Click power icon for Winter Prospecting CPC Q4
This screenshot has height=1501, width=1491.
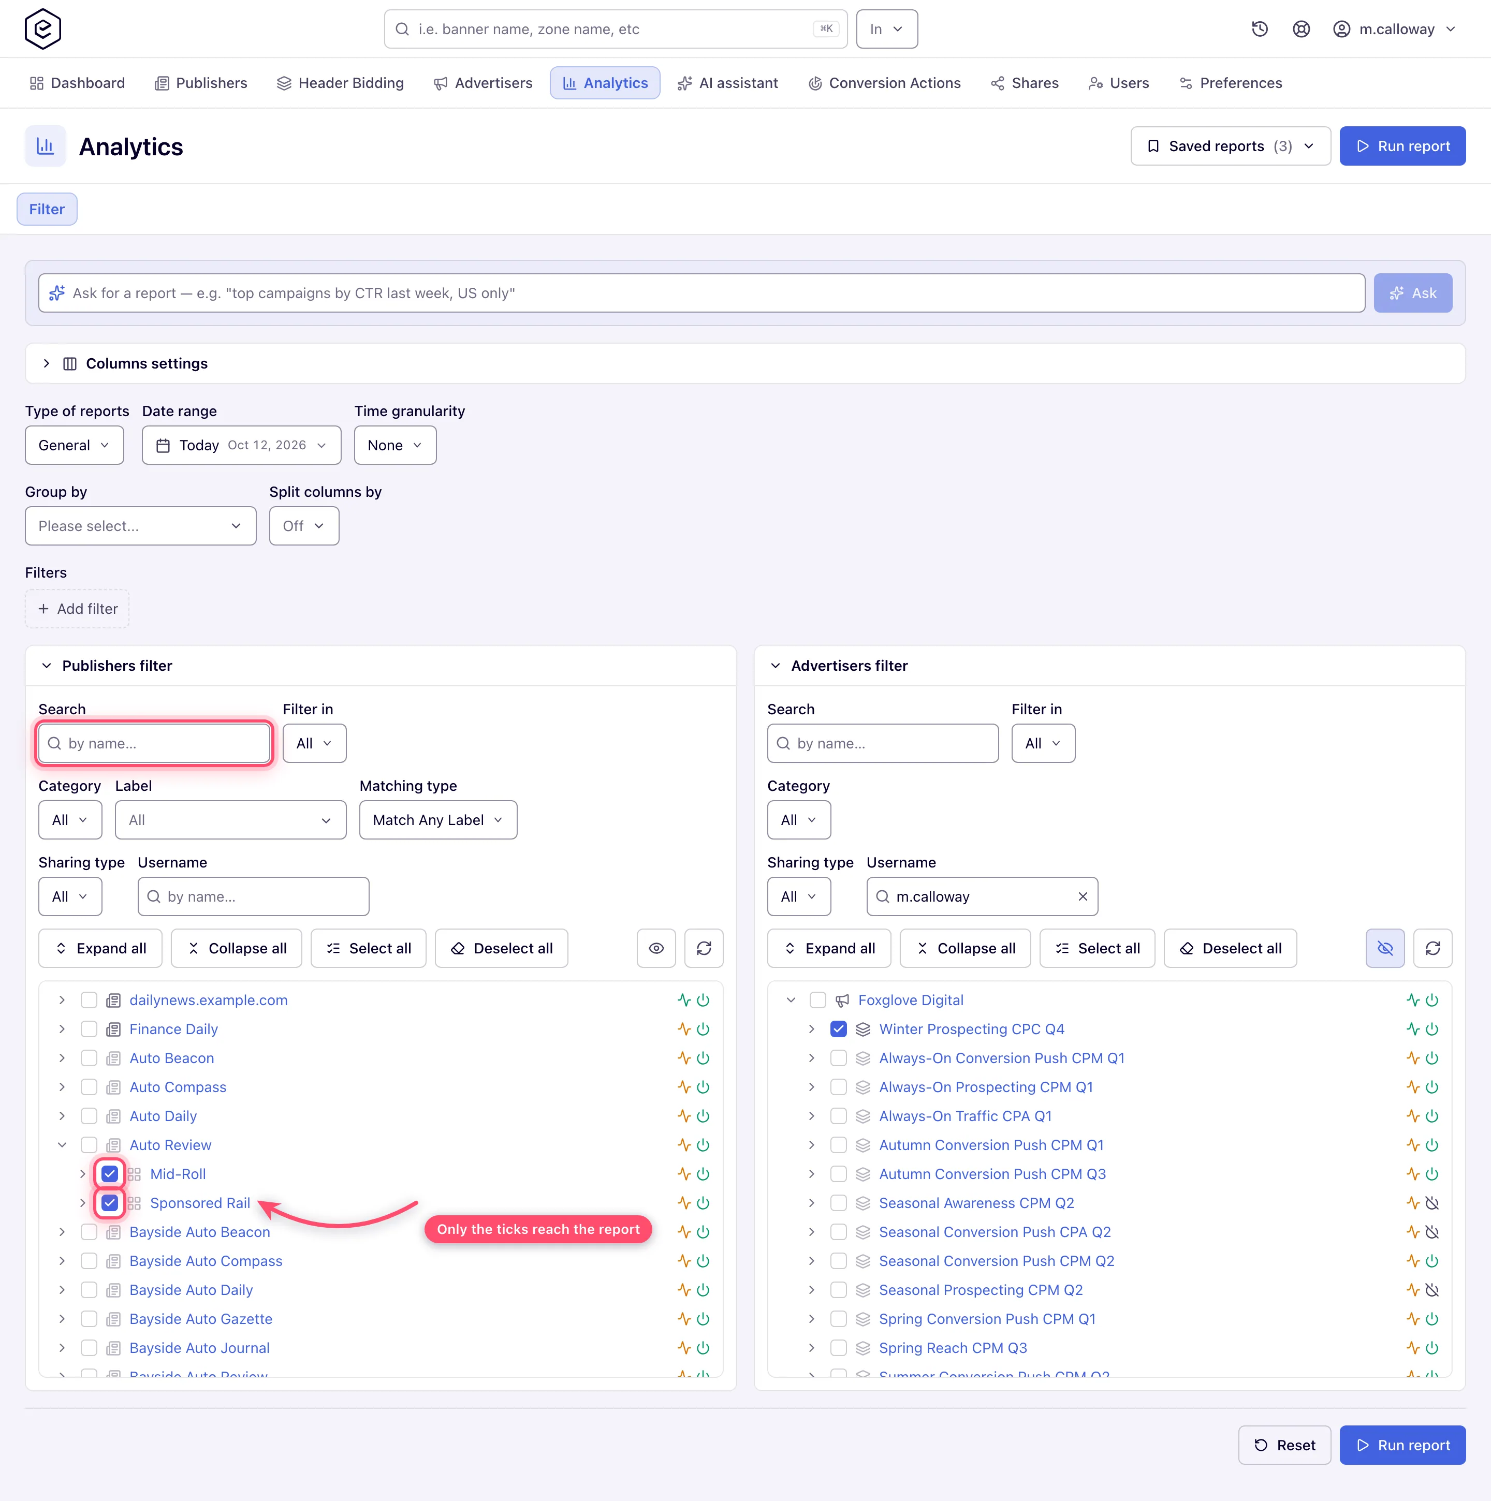point(1432,1028)
